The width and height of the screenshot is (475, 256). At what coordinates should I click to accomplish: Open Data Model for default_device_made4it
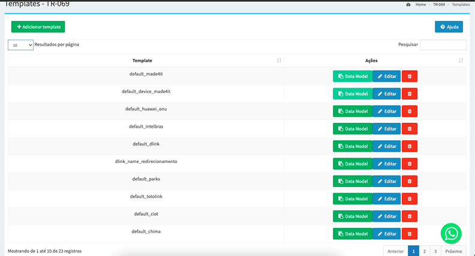point(353,94)
